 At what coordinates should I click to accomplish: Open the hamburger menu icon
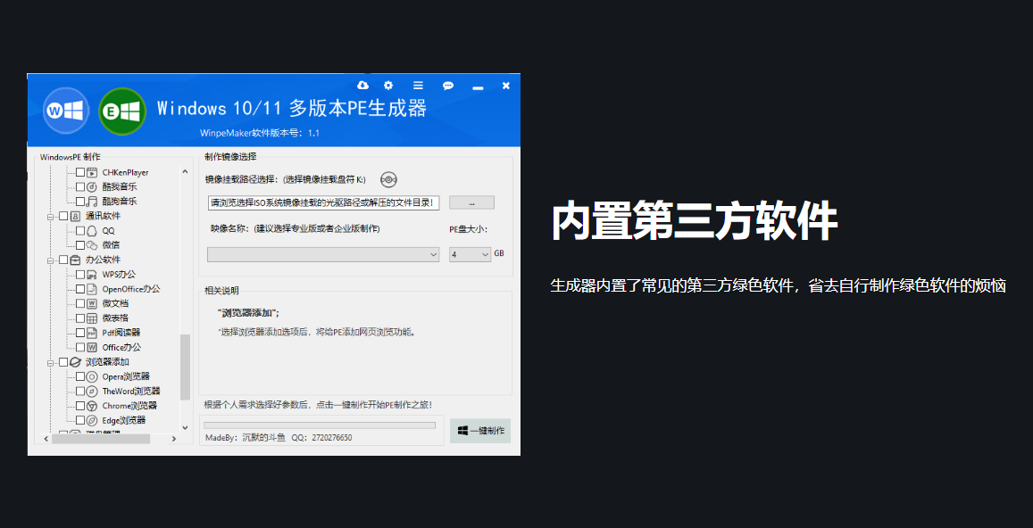[x=418, y=86]
